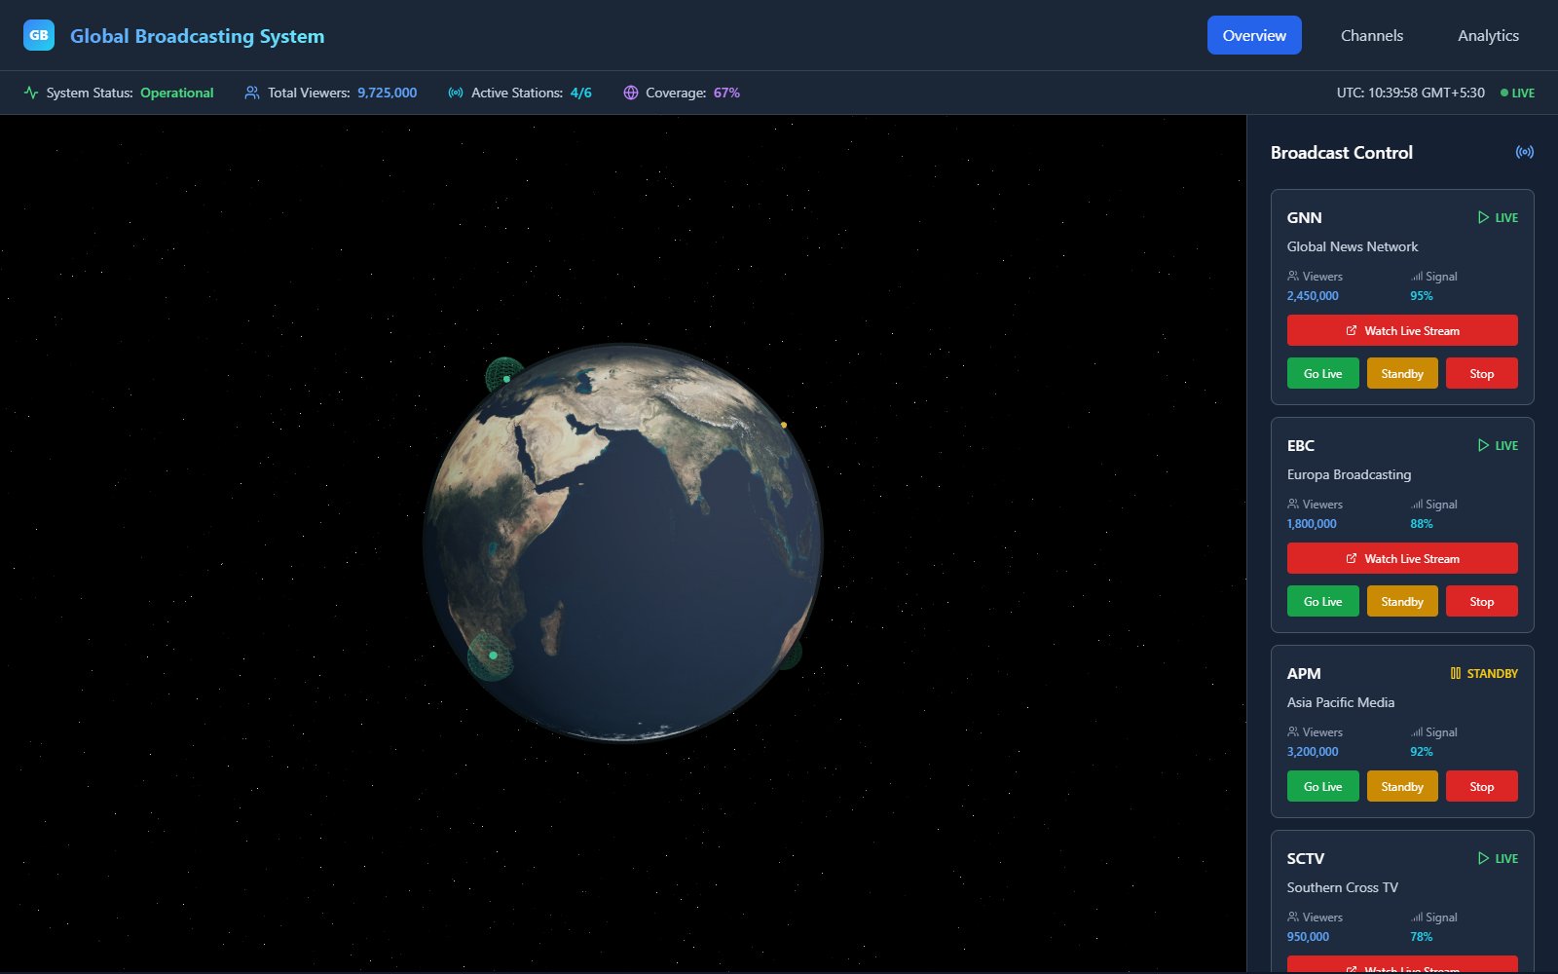Click the EBC live play icon
1558x974 pixels.
coord(1483,445)
